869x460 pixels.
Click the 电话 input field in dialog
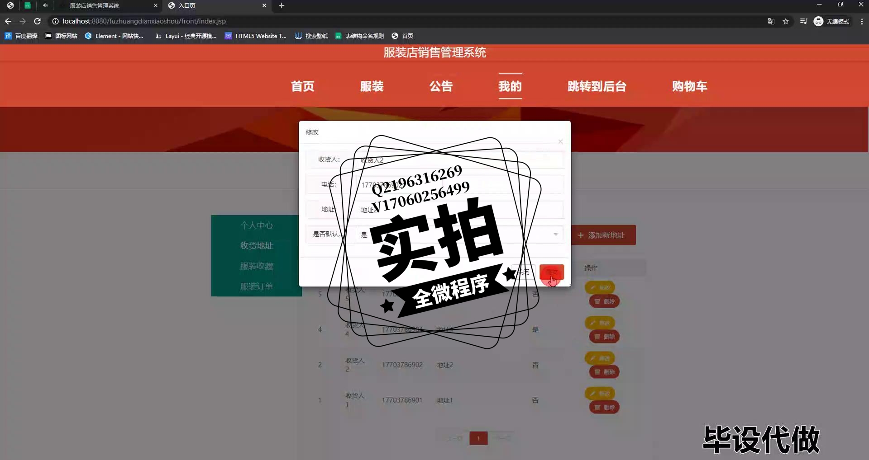point(459,185)
